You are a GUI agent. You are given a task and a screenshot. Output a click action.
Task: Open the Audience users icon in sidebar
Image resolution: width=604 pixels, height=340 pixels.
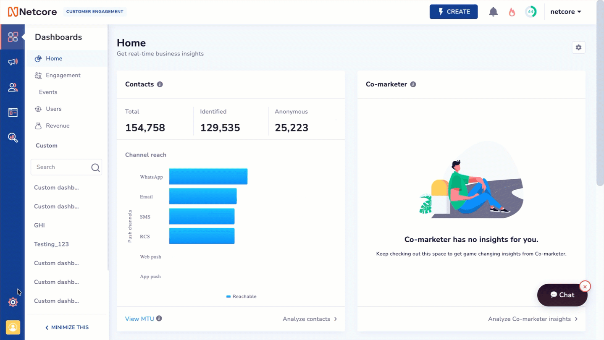13,87
